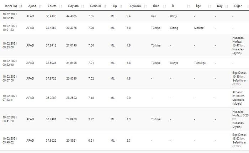Click sort icon next to Köy
249x153 pixels.
click(227, 6)
